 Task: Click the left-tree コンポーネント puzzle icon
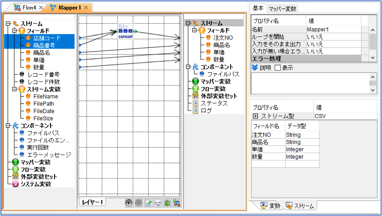coord(15,126)
